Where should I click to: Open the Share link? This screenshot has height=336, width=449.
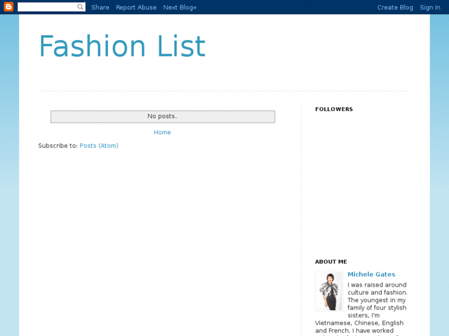pos(100,7)
